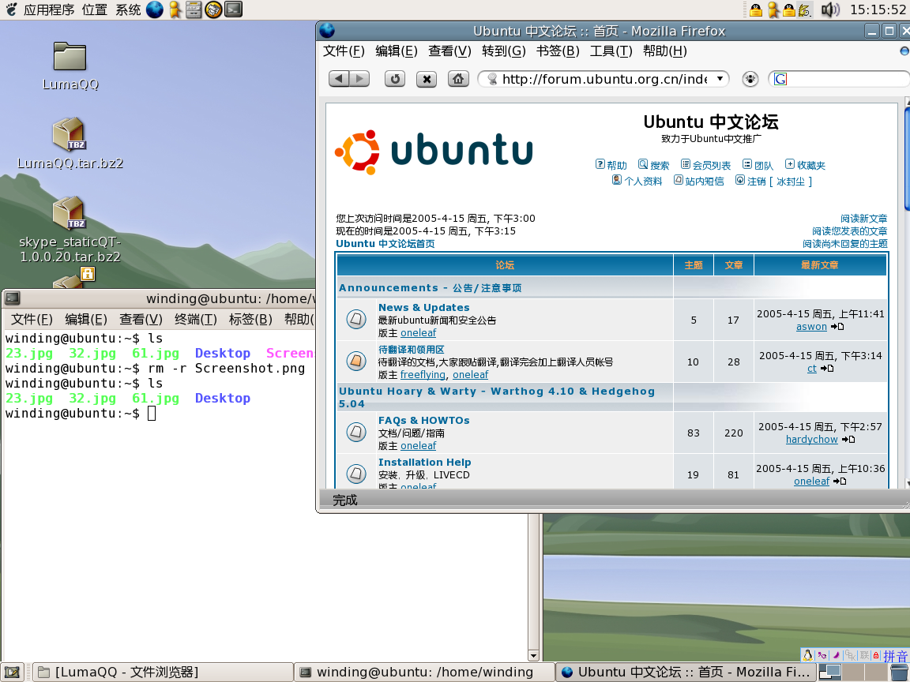This screenshot has height=682, width=910.
Task: Open News & Updates forum link
Action: 423,307
